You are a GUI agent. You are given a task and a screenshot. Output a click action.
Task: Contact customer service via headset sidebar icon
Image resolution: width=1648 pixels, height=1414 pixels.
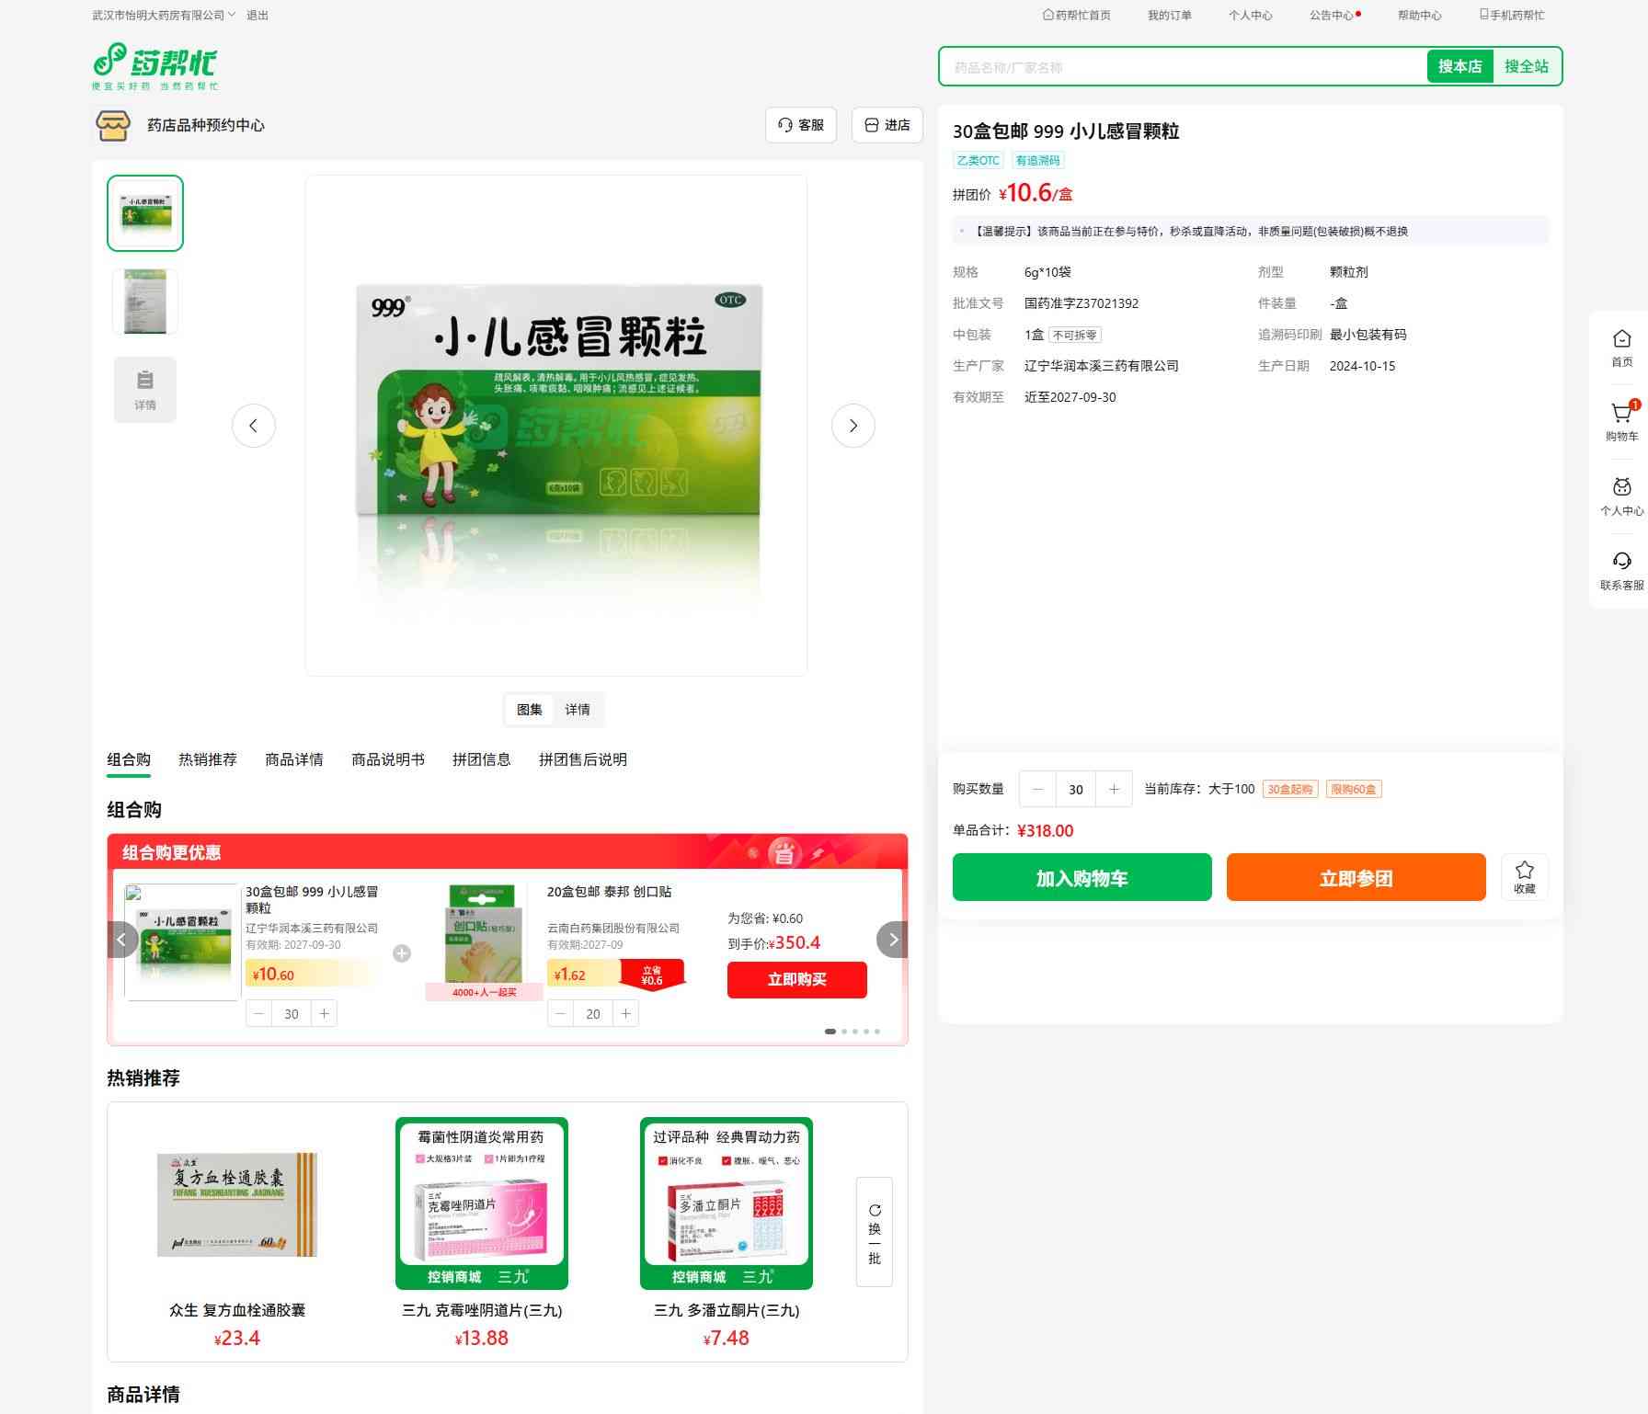tap(1621, 563)
